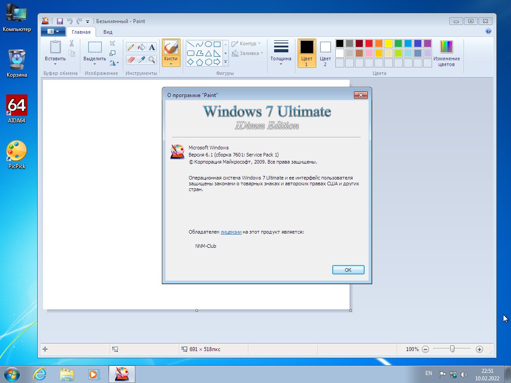Viewport: 511px width, 383px height.
Task: Activate Цвет 1 foreground color
Action: 307,53
